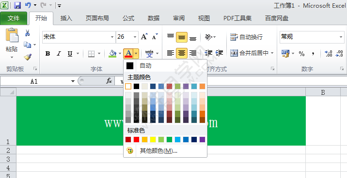Click the Excel application logo icon

click(x=5, y=5)
